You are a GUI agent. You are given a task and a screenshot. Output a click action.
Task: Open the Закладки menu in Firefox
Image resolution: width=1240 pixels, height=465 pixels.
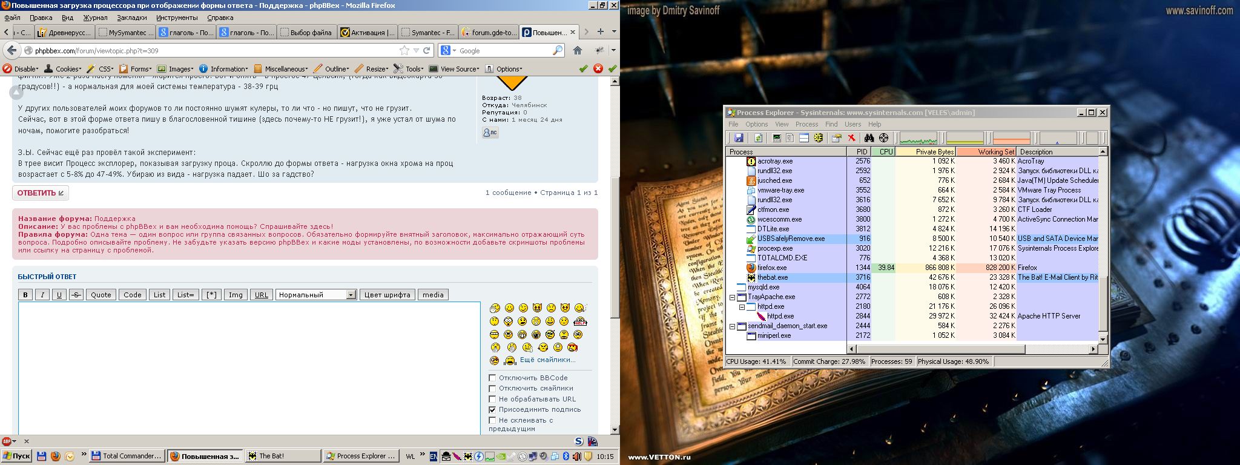click(131, 18)
